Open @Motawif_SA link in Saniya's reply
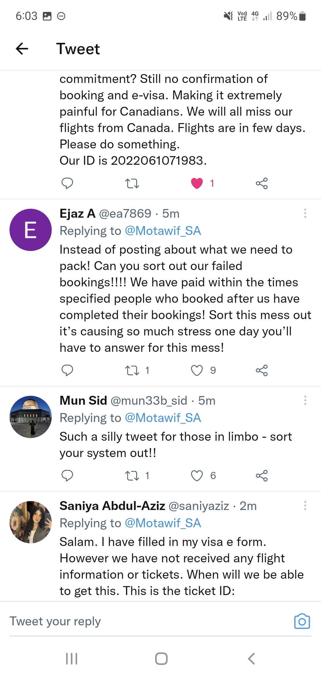Viewport: 321px width, 678px height. pyautogui.click(x=163, y=523)
